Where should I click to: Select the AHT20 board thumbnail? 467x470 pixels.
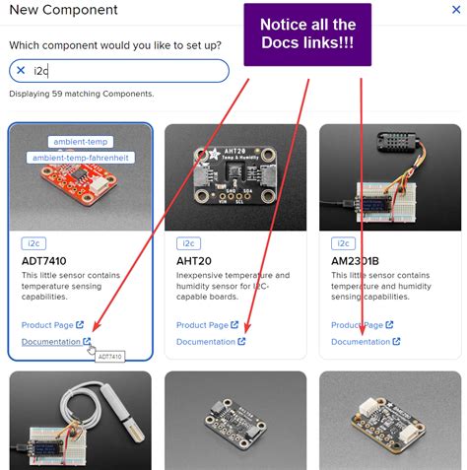click(235, 177)
